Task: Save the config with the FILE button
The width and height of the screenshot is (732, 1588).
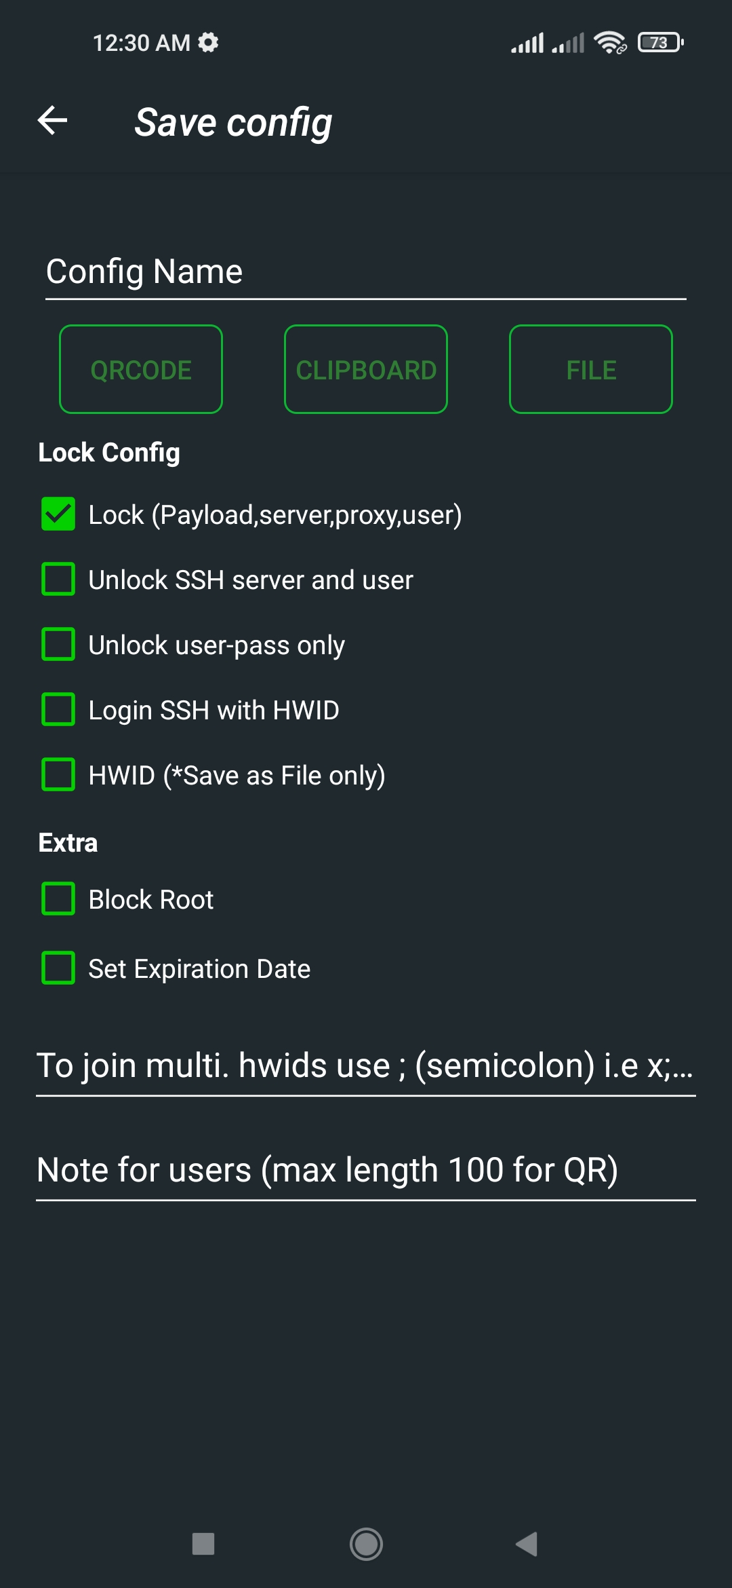Action: [590, 369]
